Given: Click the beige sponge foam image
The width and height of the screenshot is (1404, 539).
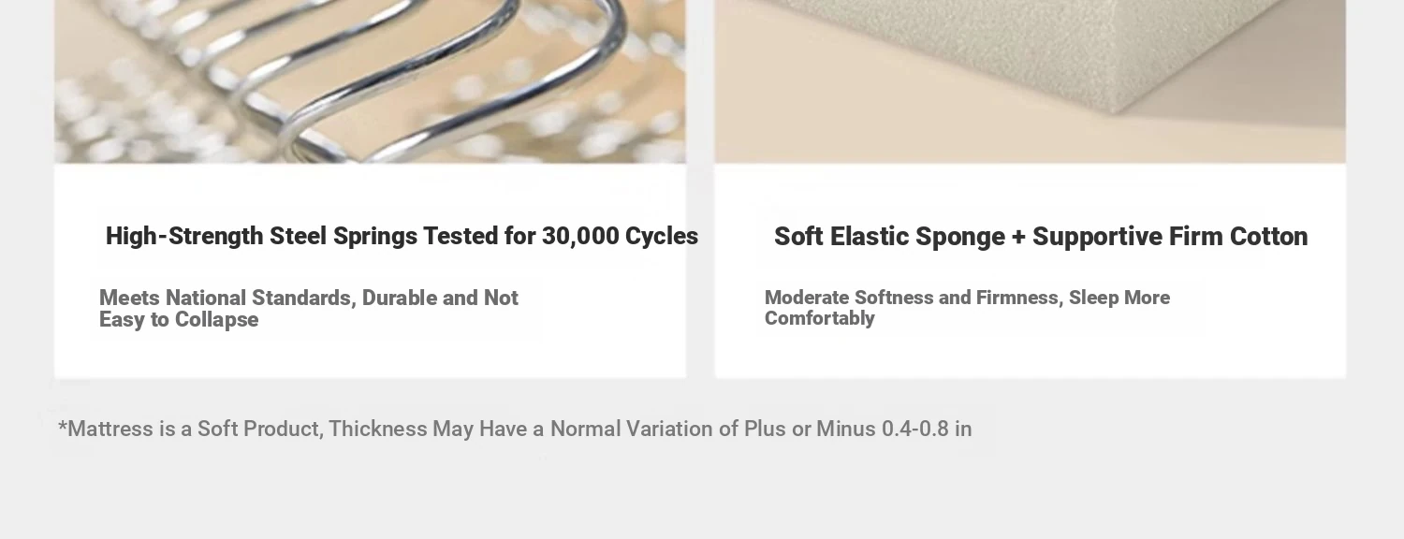Looking at the screenshot, I should (x=1030, y=81).
